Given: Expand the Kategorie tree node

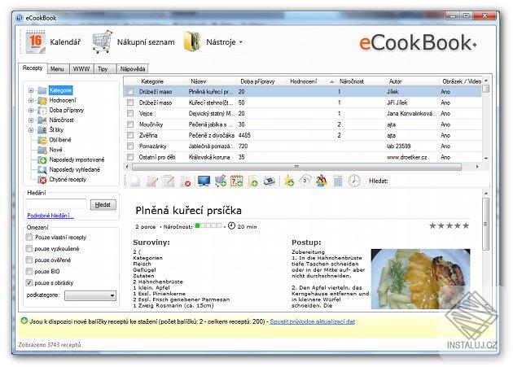Looking at the screenshot, I should point(31,90).
